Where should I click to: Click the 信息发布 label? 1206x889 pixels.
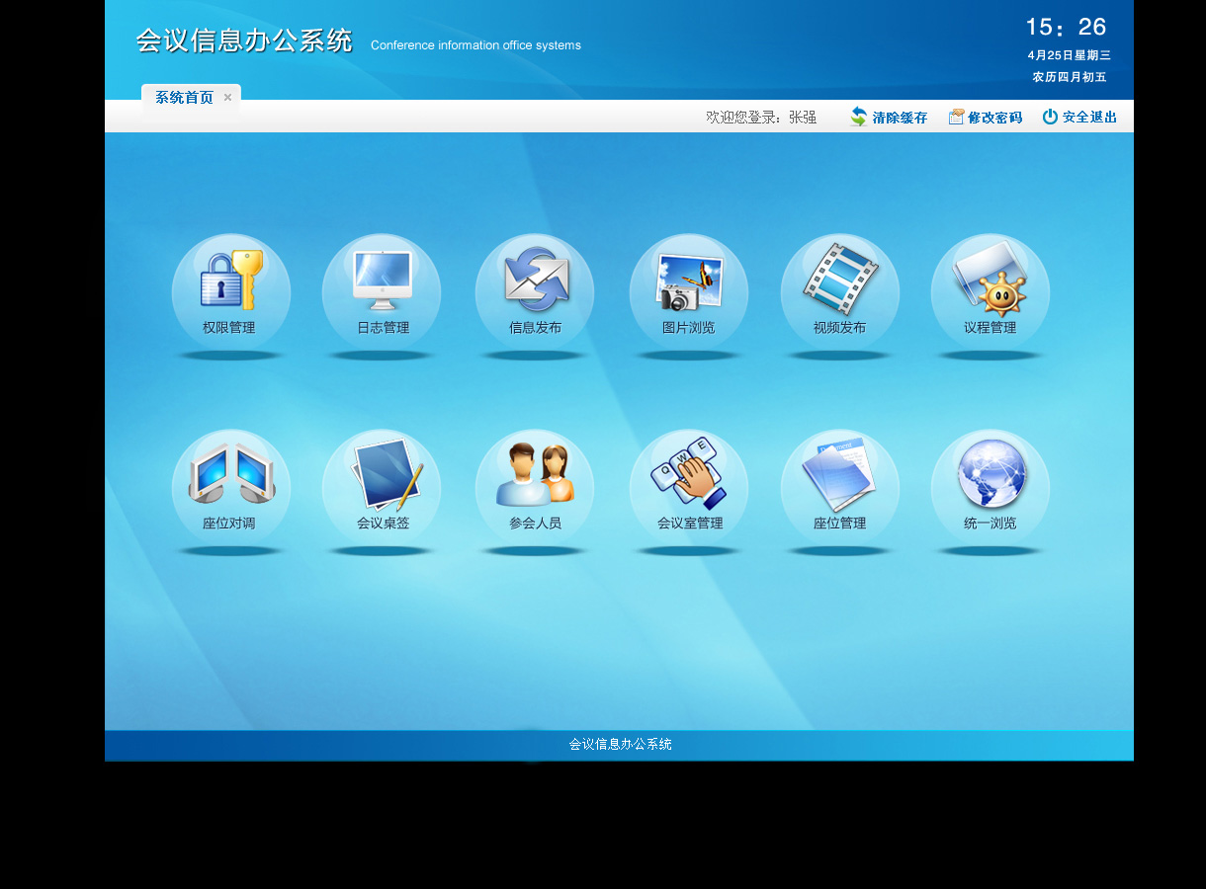[535, 328]
